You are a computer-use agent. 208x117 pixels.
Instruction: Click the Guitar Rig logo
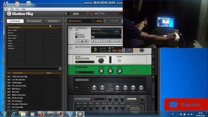point(20,14)
